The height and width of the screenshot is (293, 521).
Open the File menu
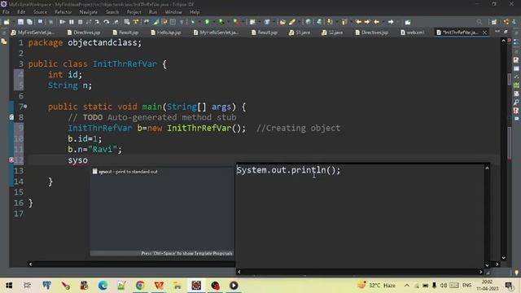tap(6, 12)
